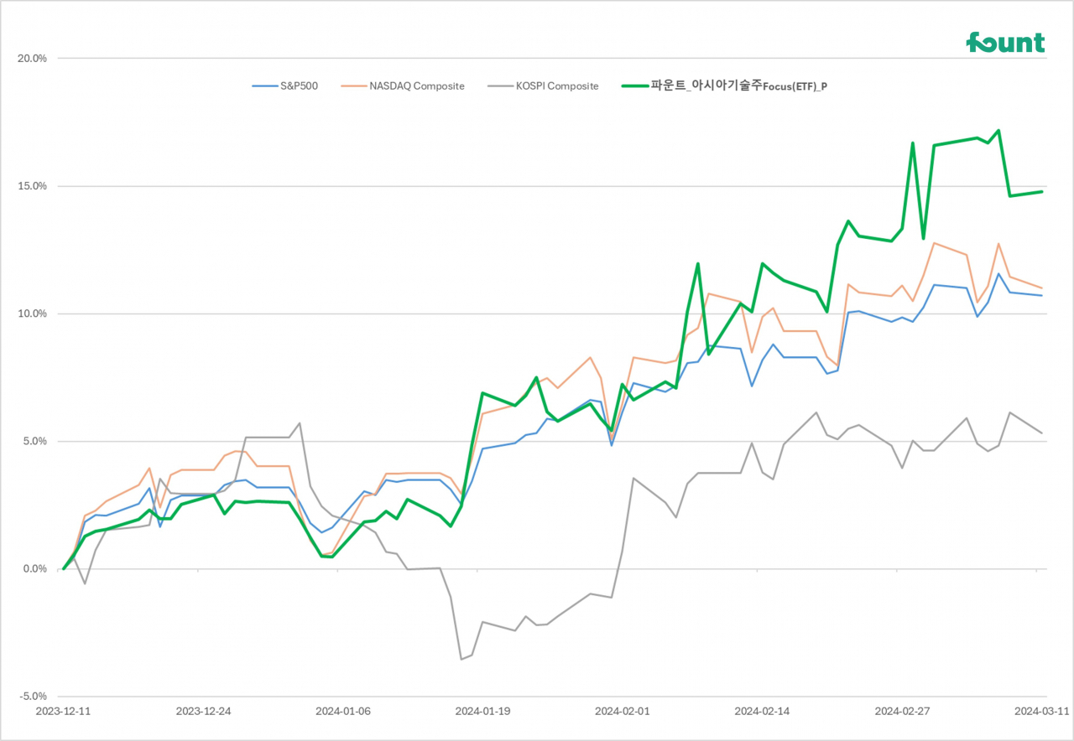Click the 0.0% y-axis label
The width and height of the screenshot is (1074, 741).
(34, 569)
